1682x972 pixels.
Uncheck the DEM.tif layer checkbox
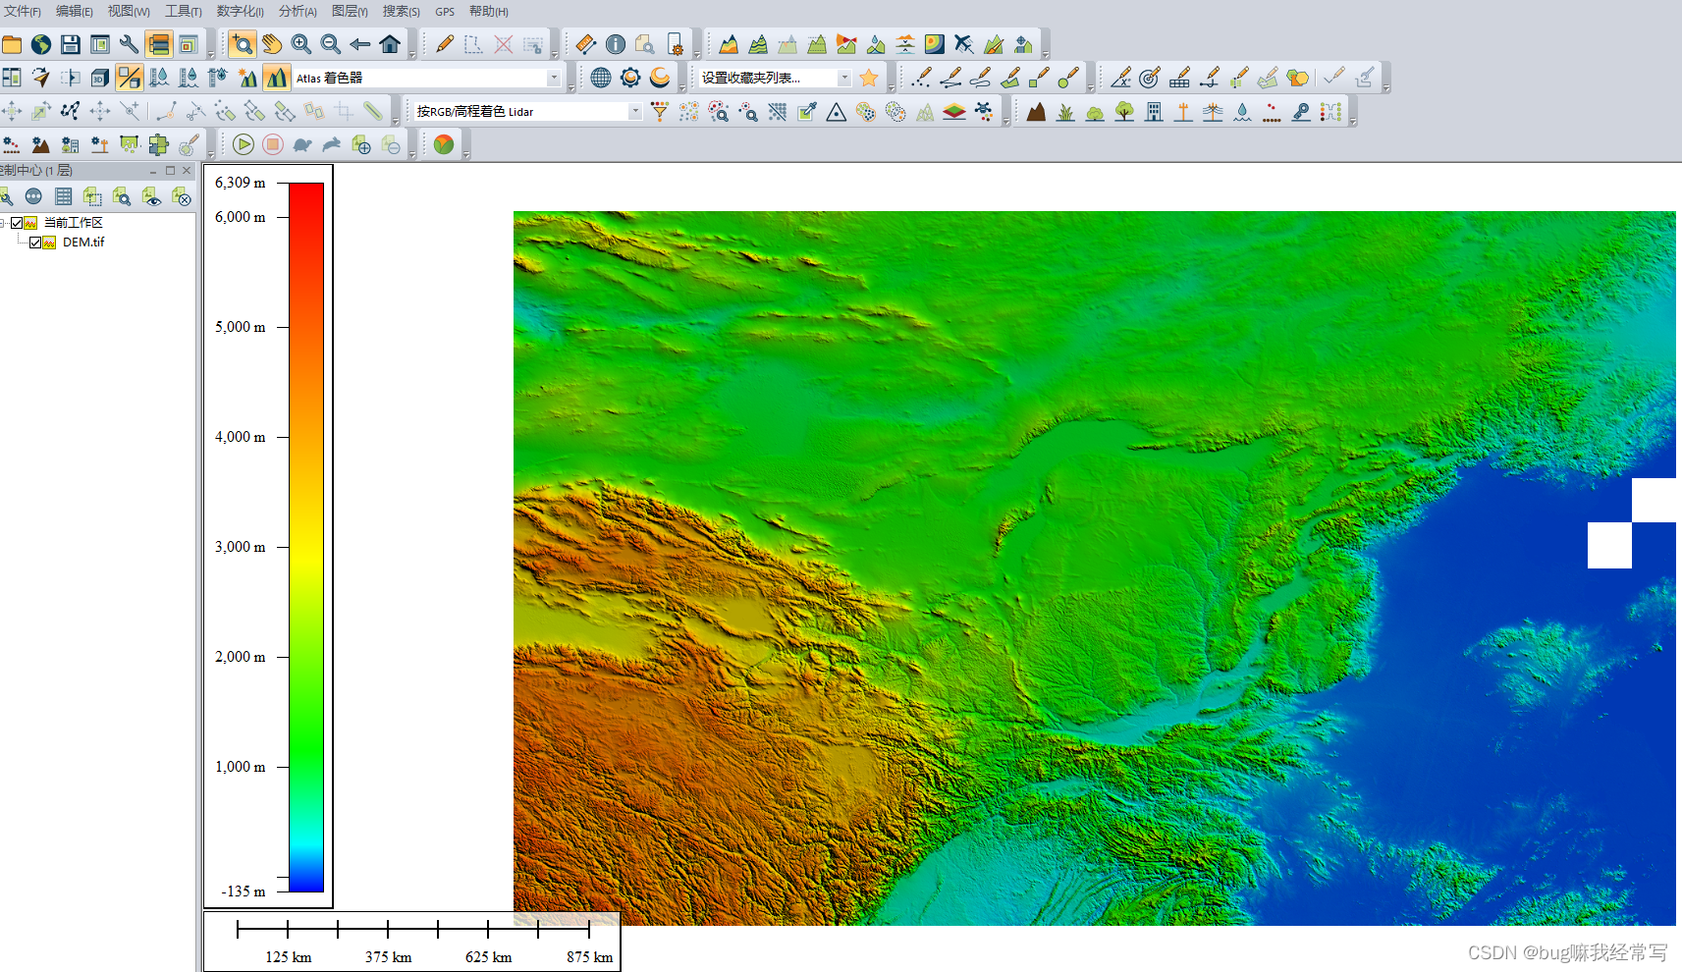click(35, 243)
